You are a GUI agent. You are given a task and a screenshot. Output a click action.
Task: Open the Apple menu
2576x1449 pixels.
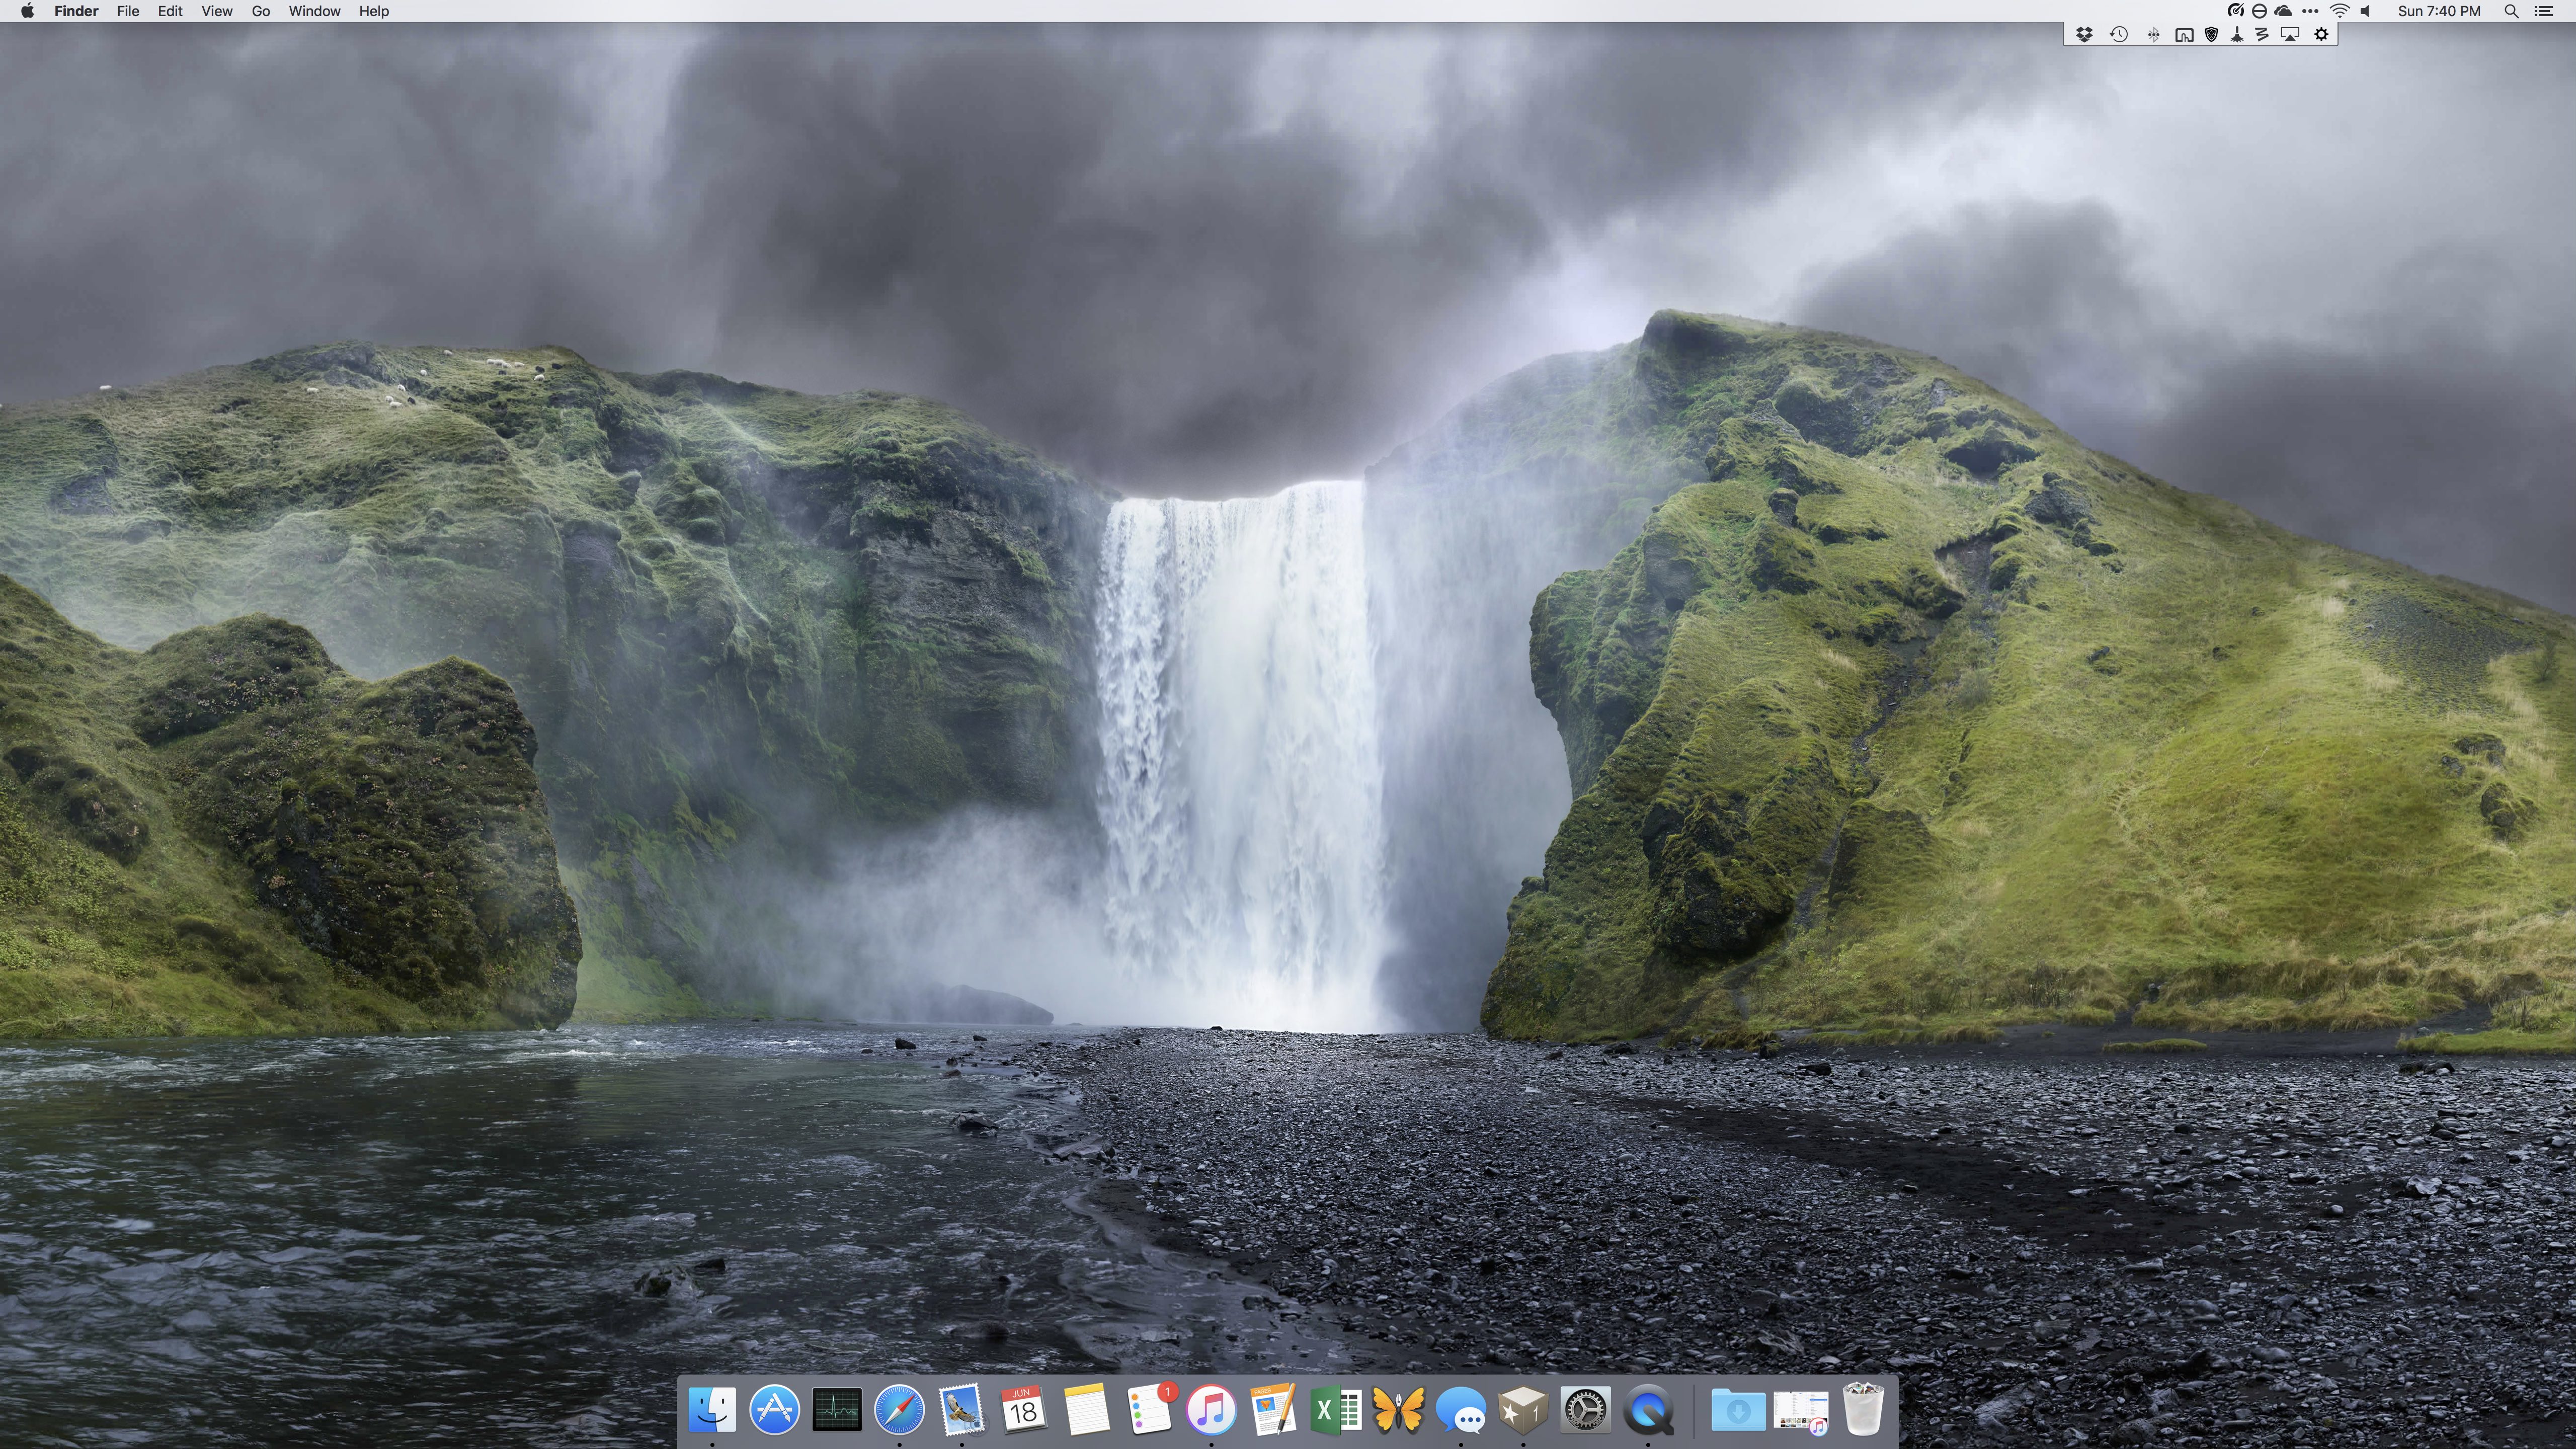click(x=28, y=11)
